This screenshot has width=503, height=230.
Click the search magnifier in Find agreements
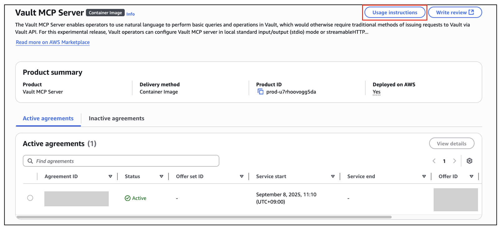30,161
